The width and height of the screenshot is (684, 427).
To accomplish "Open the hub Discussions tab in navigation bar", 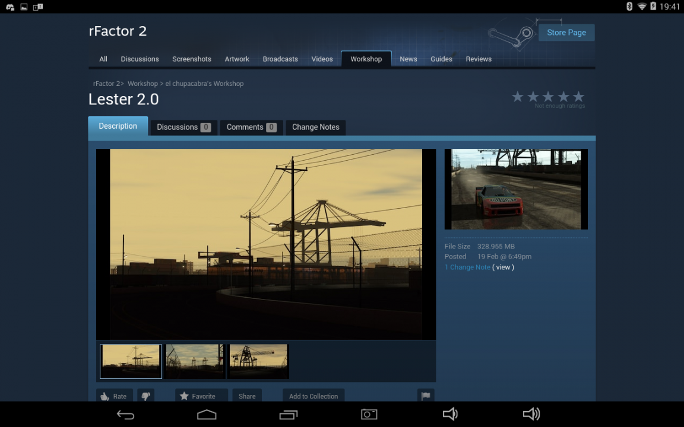I will pos(140,59).
